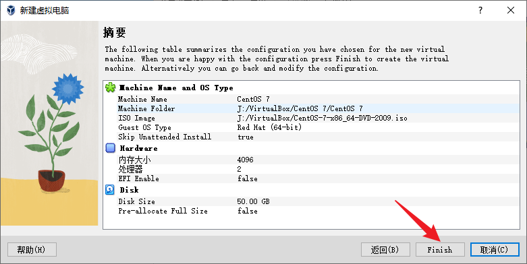Click the question mark help icon
This screenshot has height=264, width=527.
point(480,10)
